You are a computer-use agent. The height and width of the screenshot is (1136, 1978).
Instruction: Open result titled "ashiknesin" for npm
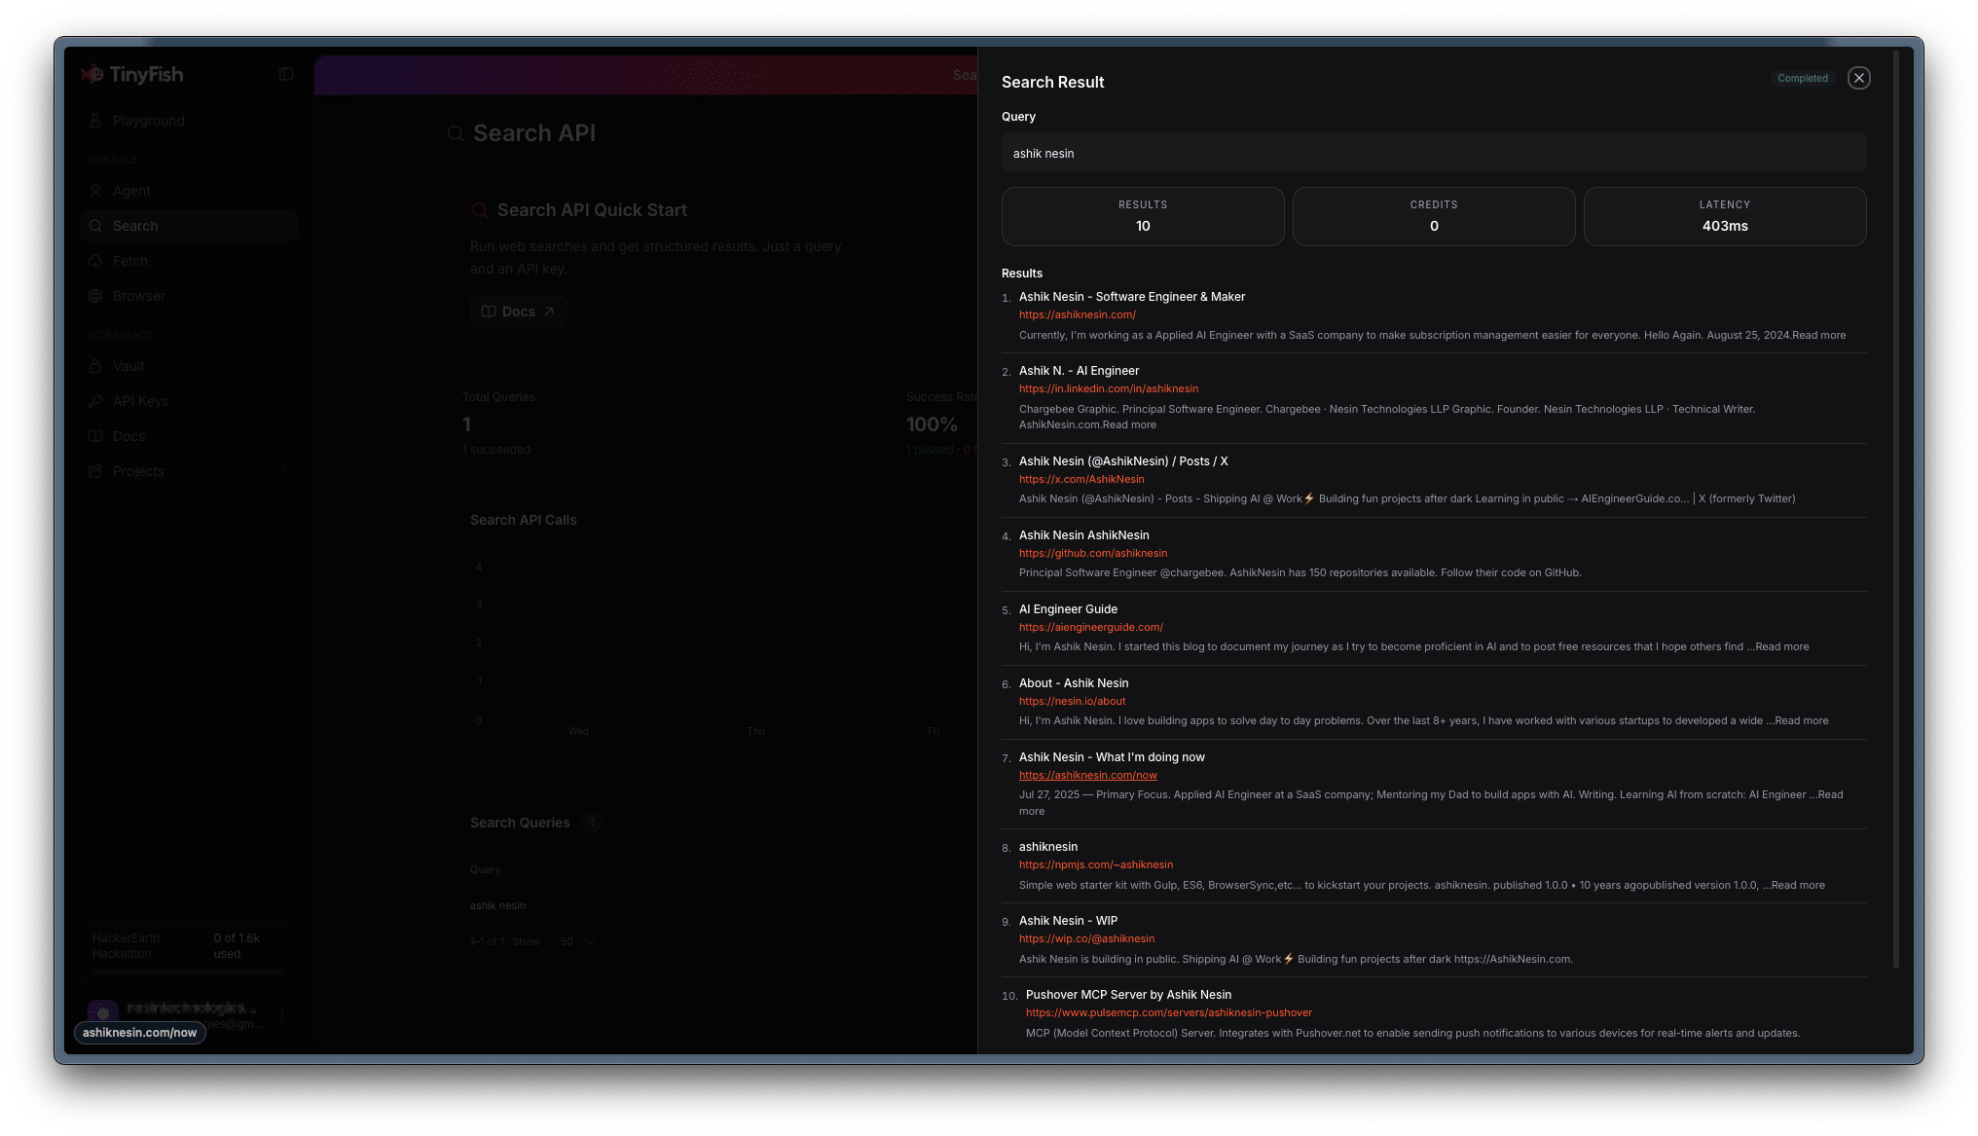1048,847
